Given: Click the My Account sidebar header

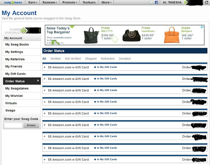Looking at the screenshot, I should click(22, 38).
